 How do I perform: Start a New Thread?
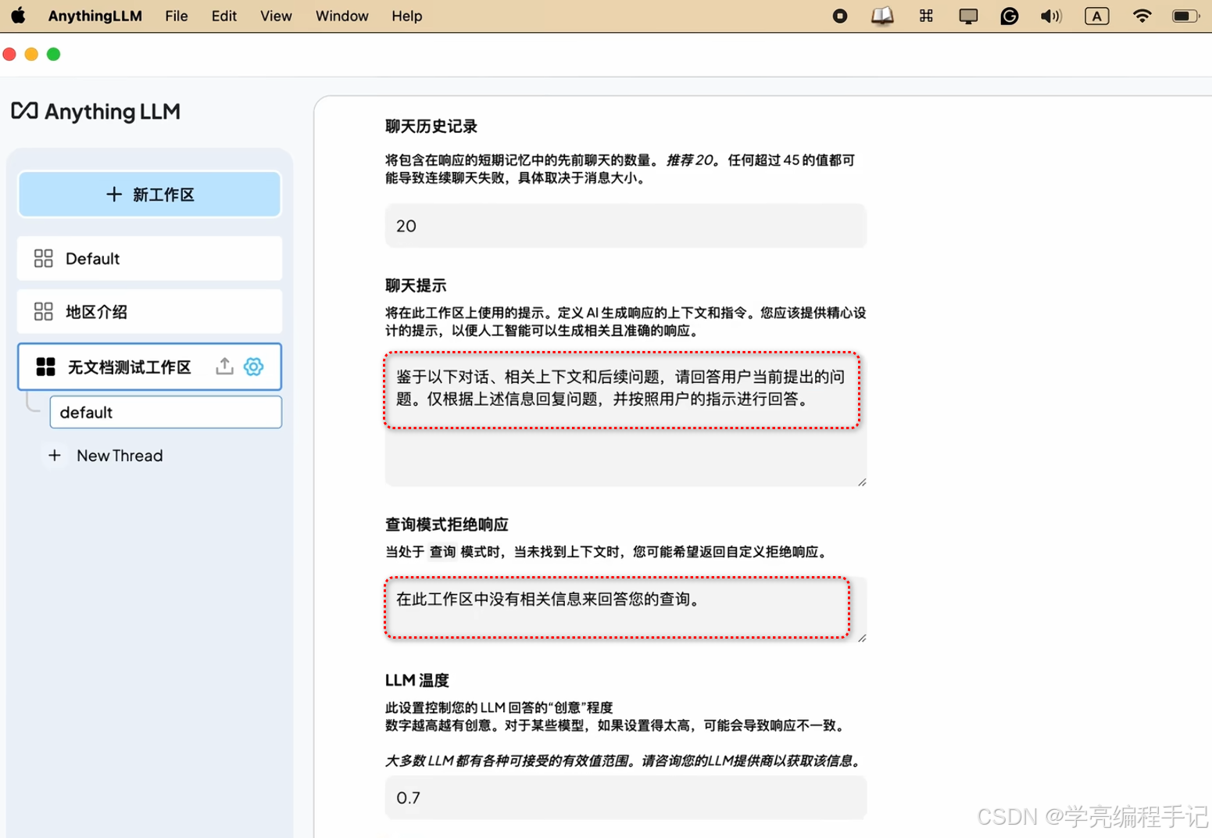point(120,456)
